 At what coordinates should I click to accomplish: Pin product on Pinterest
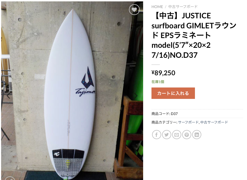click(x=187, y=135)
